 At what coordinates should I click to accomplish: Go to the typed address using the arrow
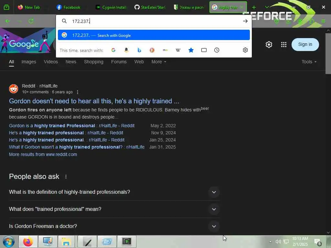coord(245,21)
